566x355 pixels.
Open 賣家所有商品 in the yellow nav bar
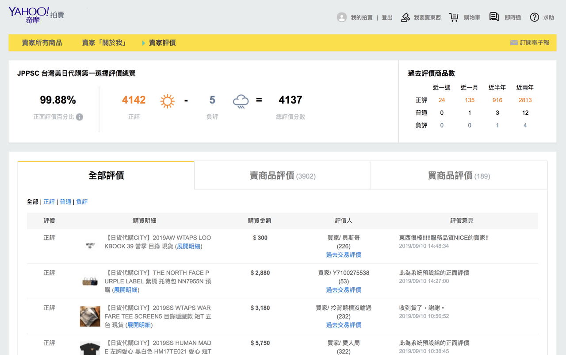point(42,43)
